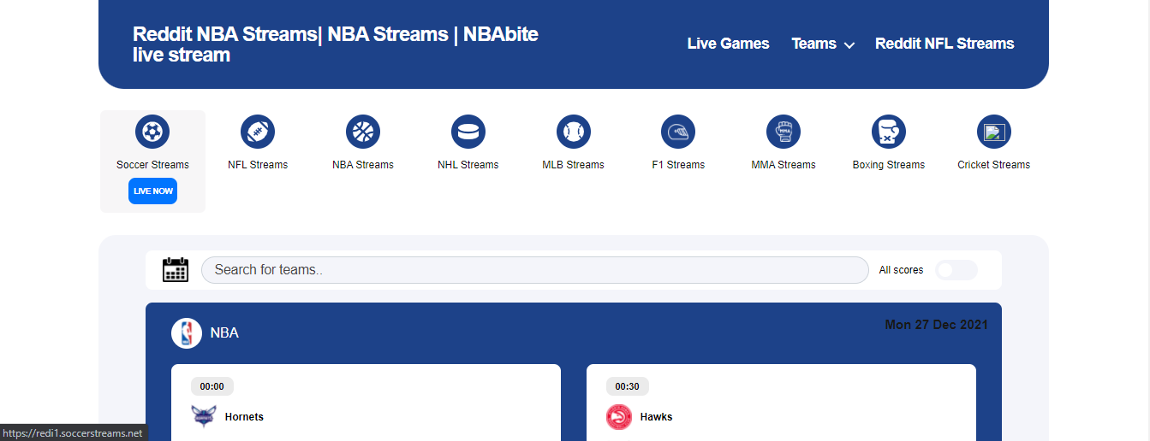This screenshot has height=441, width=1150.
Task: Toggle the All scores switch
Action: (x=956, y=270)
